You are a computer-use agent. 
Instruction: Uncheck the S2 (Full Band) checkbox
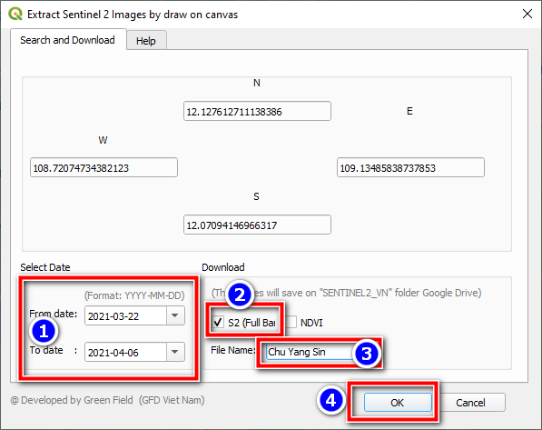pyautogui.click(x=218, y=322)
